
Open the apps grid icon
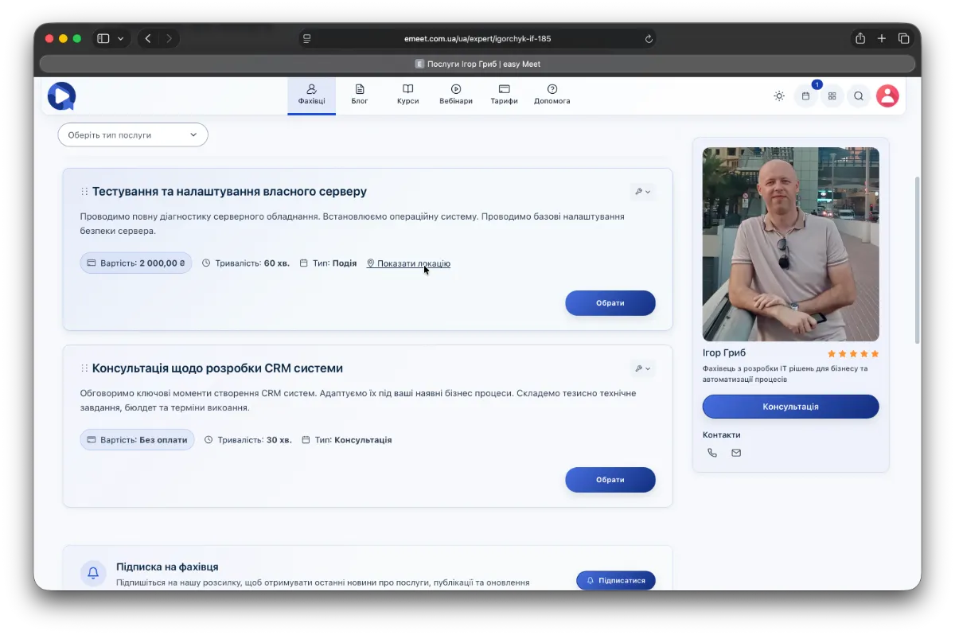click(832, 96)
